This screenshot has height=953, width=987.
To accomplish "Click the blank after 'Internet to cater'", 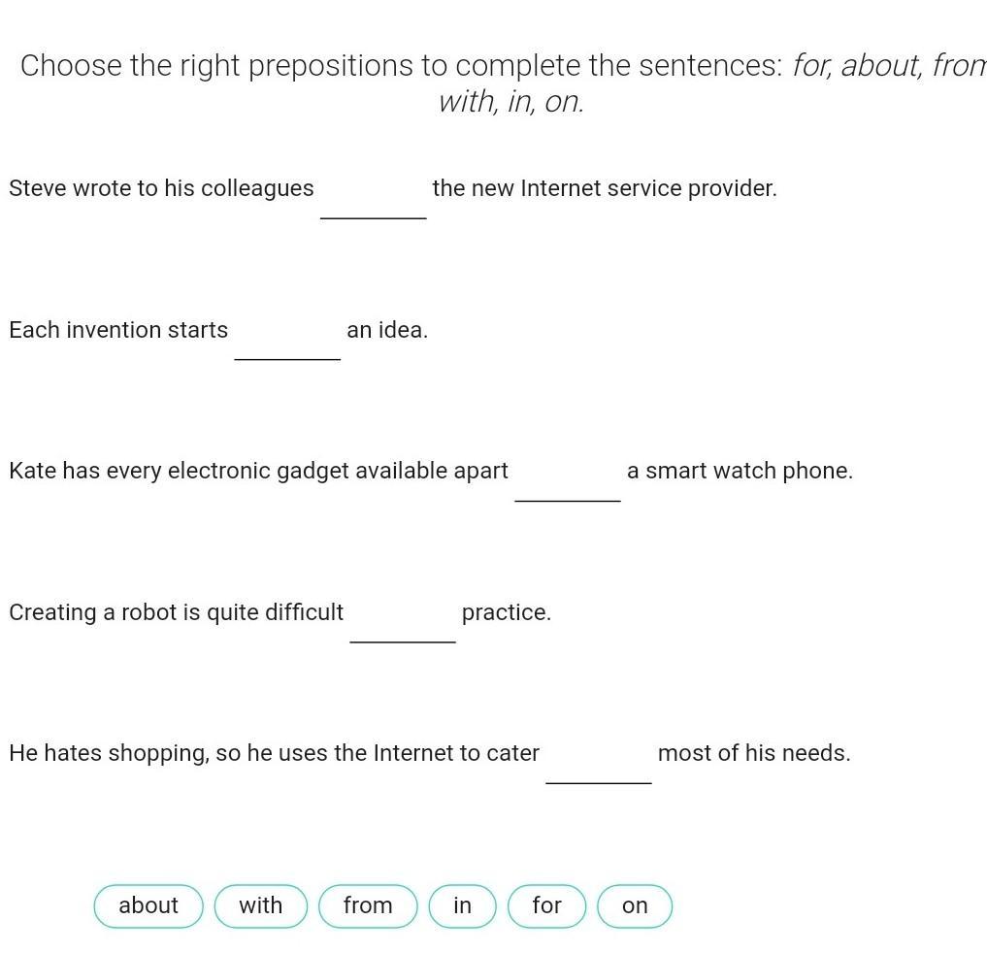I will tap(599, 764).
